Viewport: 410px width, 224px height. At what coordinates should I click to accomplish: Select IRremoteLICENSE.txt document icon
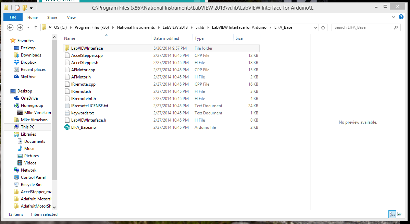67,105
